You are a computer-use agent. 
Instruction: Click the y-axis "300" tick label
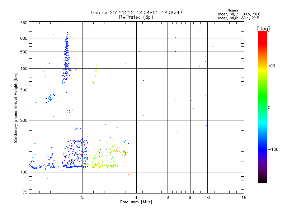pyautogui.click(x=24, y=90)
